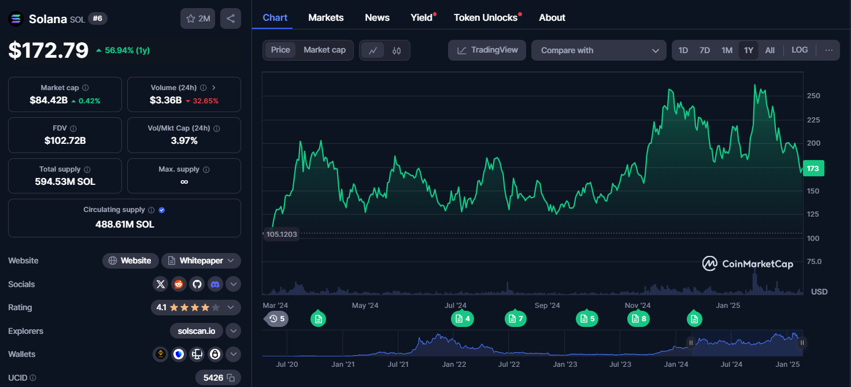The image size is (851, 387).
Task: Grab the right range slider handle
Action: tap(802, 343)
